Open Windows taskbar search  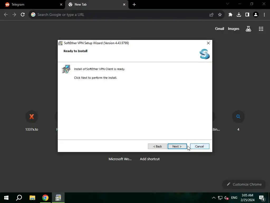[19, 198]
